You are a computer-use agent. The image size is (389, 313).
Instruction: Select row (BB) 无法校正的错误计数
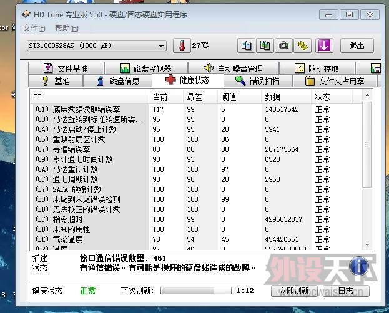tap(196, 209)
